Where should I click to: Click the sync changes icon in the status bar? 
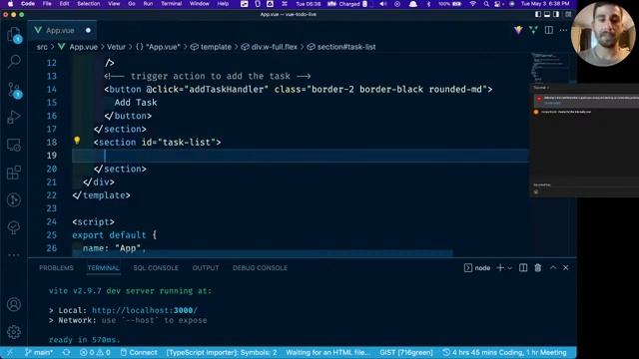click(67, 352)
